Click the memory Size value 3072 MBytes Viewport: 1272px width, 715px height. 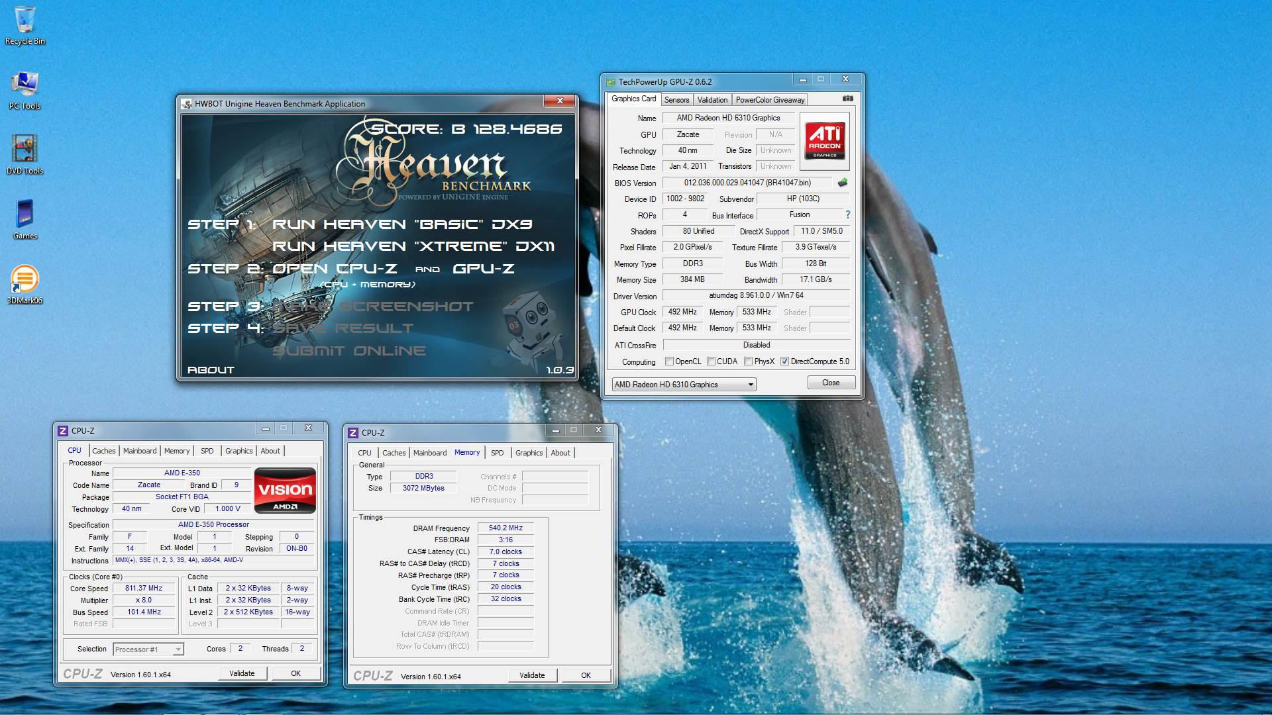pyautogui.click(x=423, y=488)
